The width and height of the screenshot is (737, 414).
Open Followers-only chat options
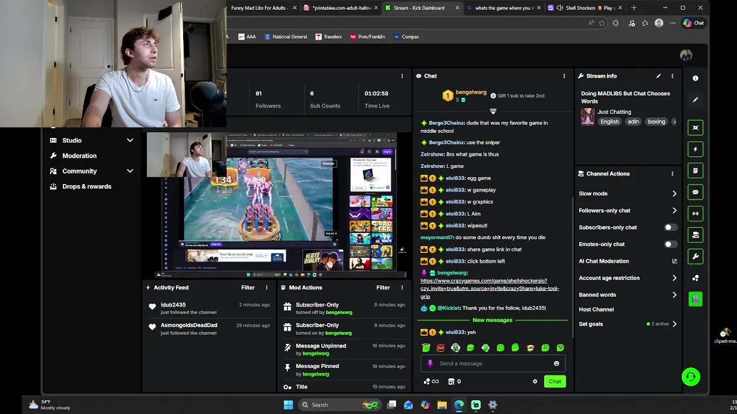628,210
